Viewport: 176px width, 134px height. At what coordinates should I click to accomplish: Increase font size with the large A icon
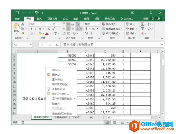[x=49, y=29]
